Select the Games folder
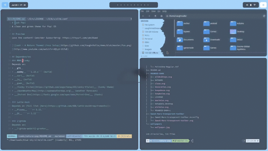 [x=210, y=48]
